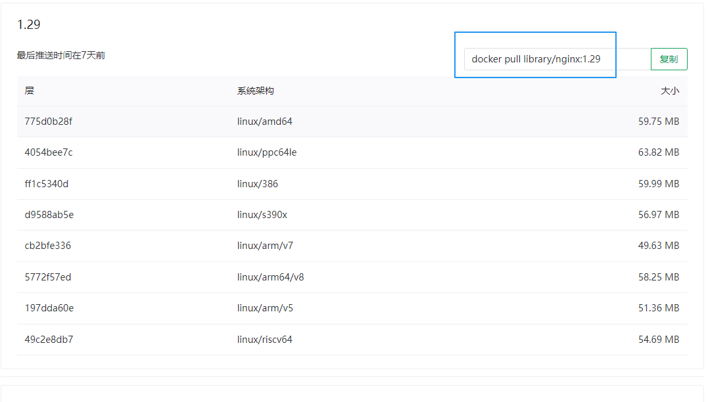Select the 49c2e8db7 riscv64 digest
Image resolution: width=708 pixels, height=402 pixels.
point(49,340)
